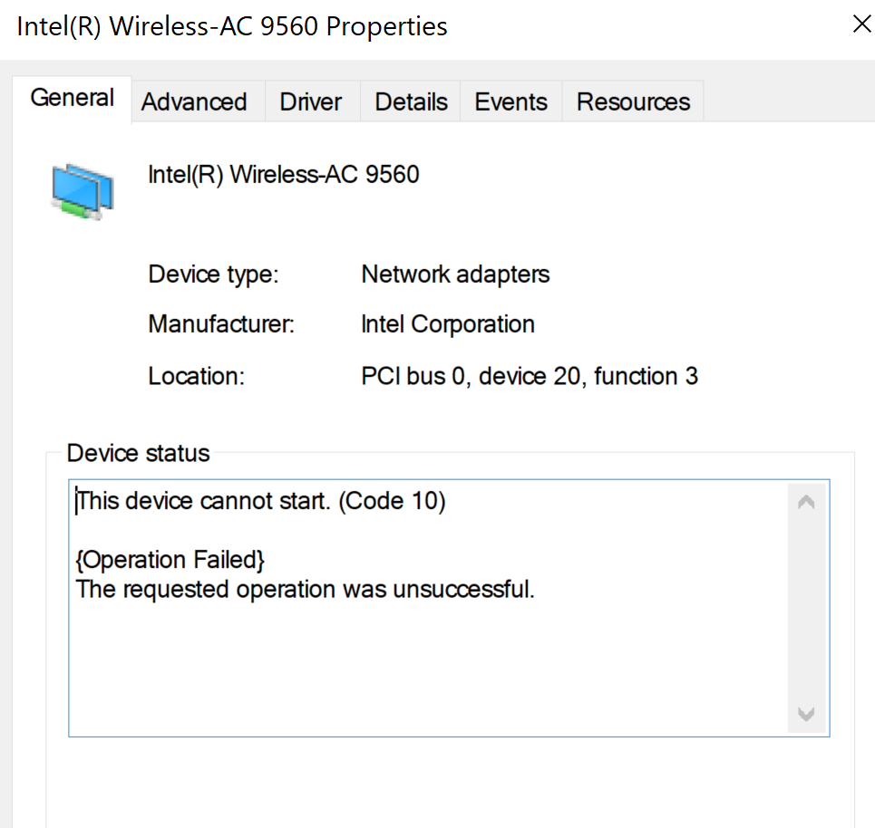This screenshot has height=828, width=875.
Task: View the Events tab
Action: (x=510, y=102)
